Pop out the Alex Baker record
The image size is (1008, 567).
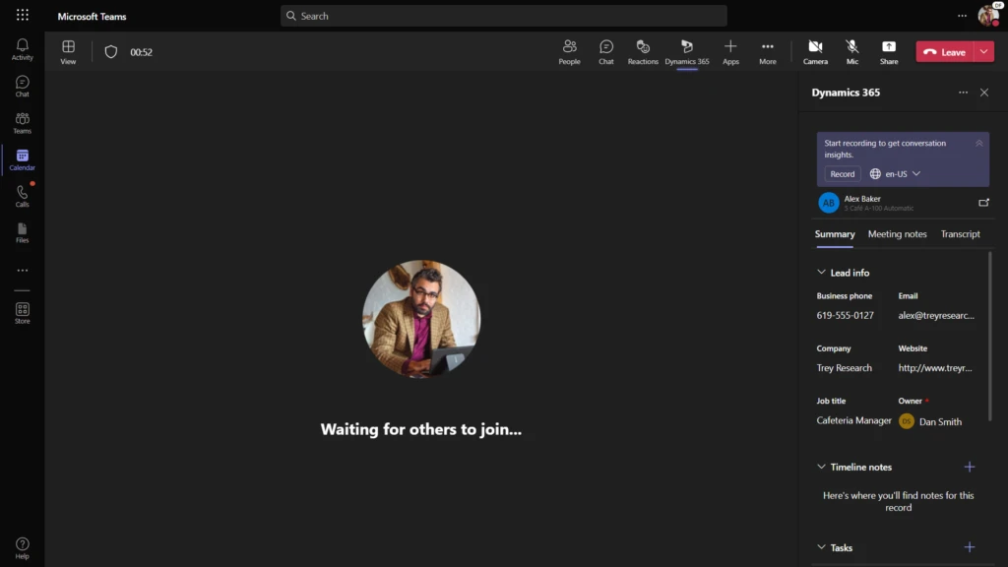click(x=981, y=203)
